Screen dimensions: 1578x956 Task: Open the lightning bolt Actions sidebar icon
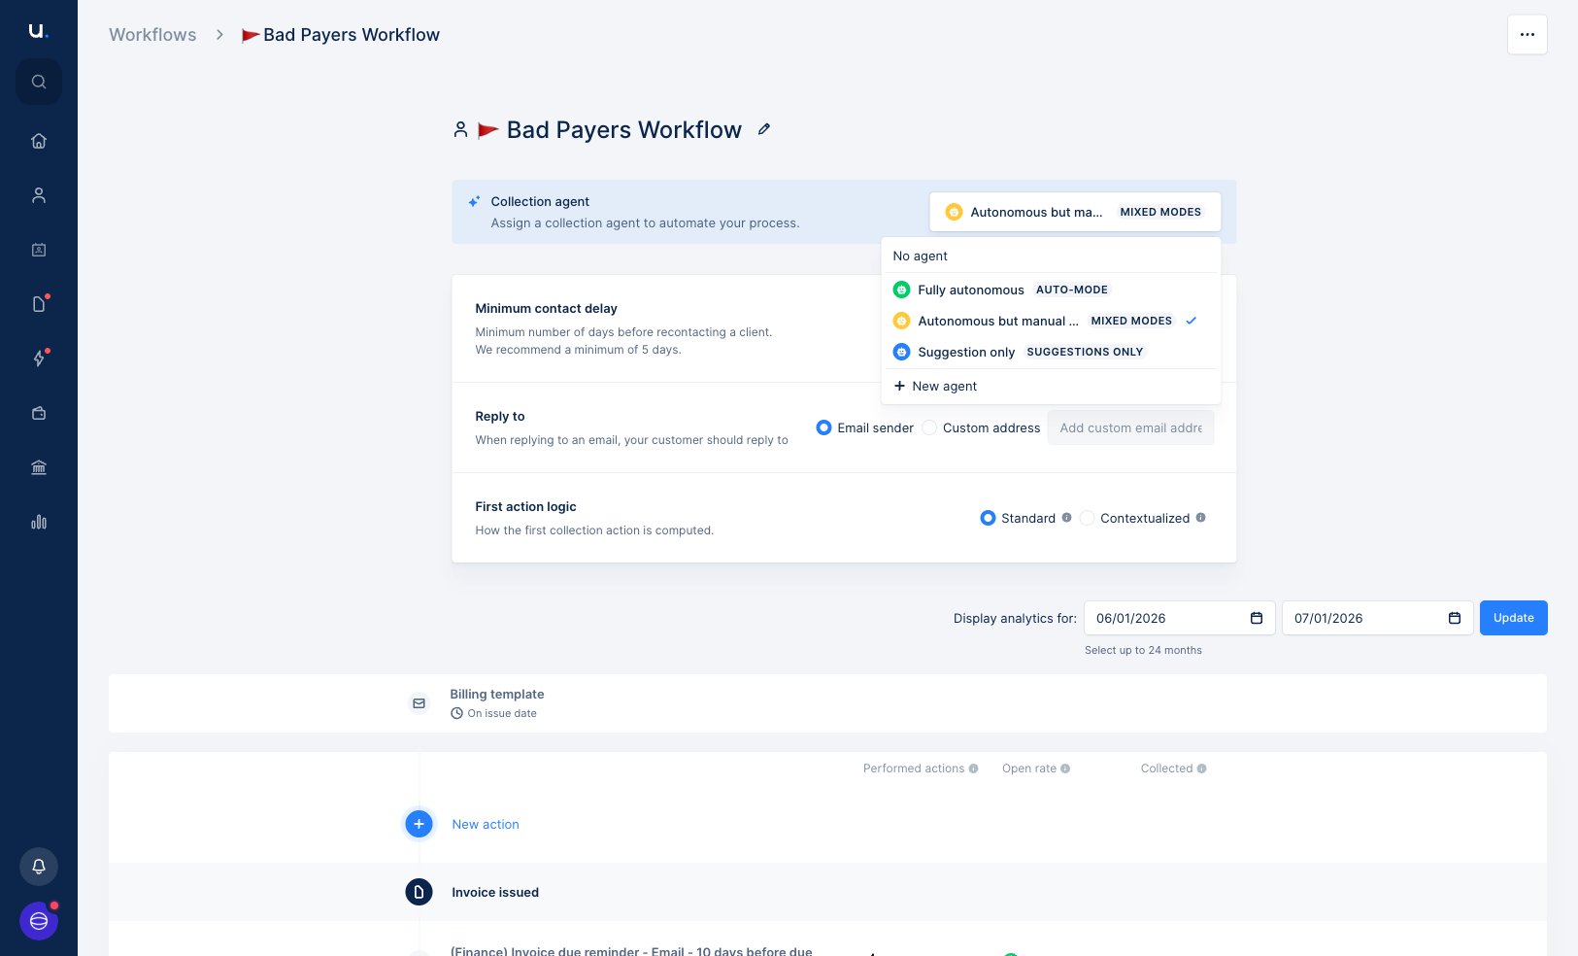pyautogui.click(x=39, y=358)
